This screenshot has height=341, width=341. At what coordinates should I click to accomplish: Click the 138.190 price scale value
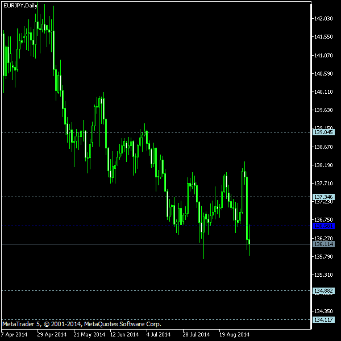point(323,165)
